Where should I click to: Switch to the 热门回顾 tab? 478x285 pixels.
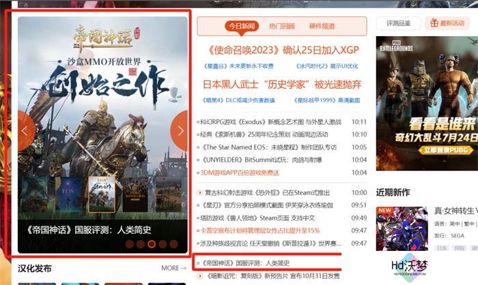(281, 26)
